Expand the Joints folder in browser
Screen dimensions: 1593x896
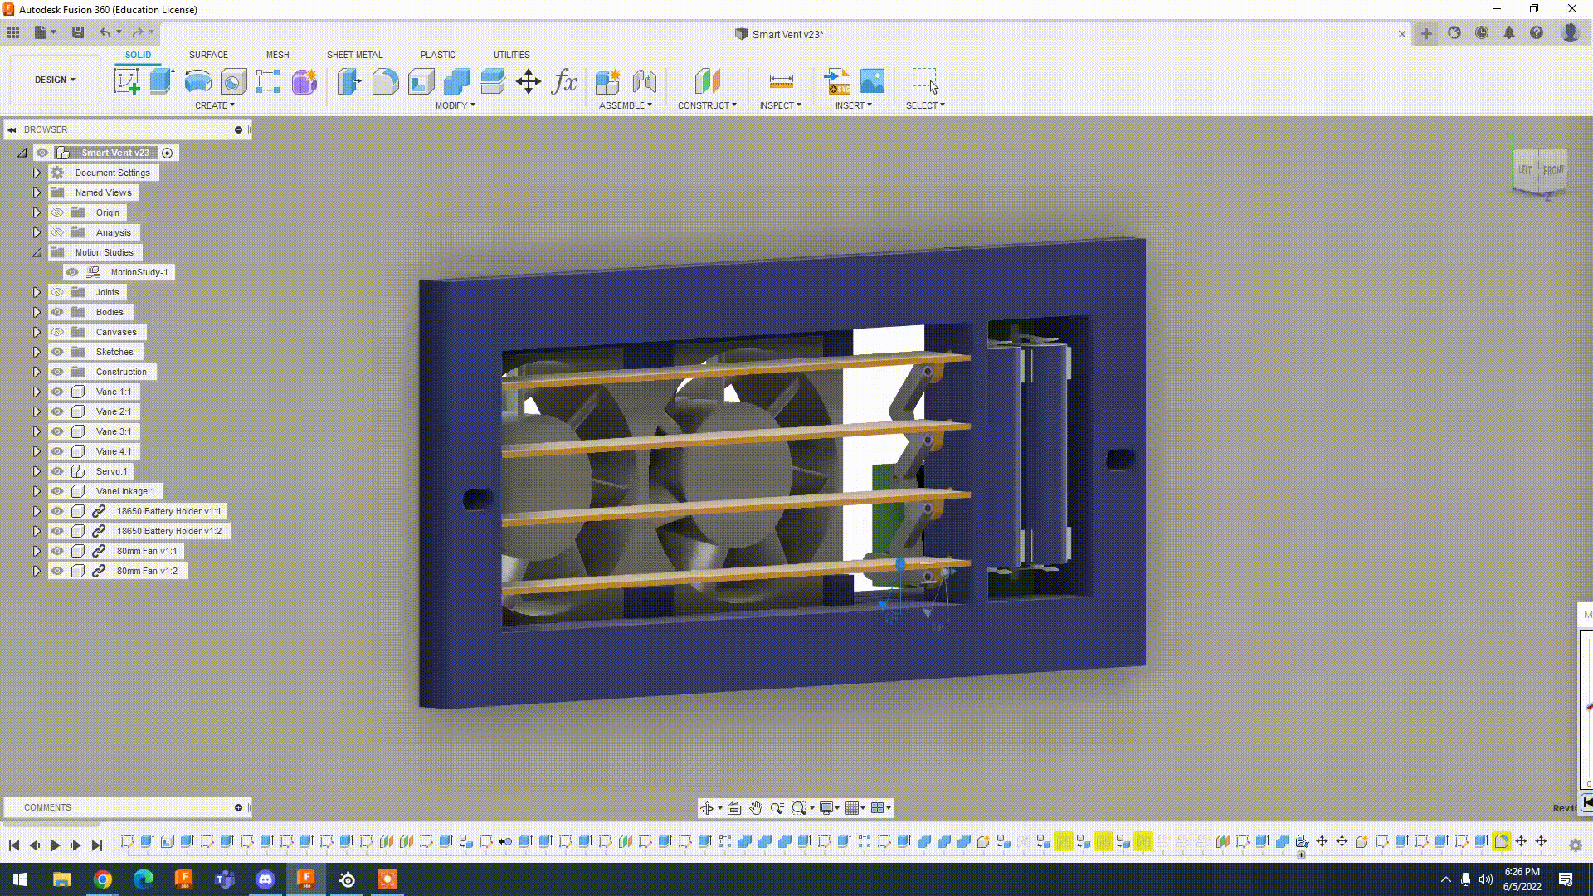click(x=37, y=291)
